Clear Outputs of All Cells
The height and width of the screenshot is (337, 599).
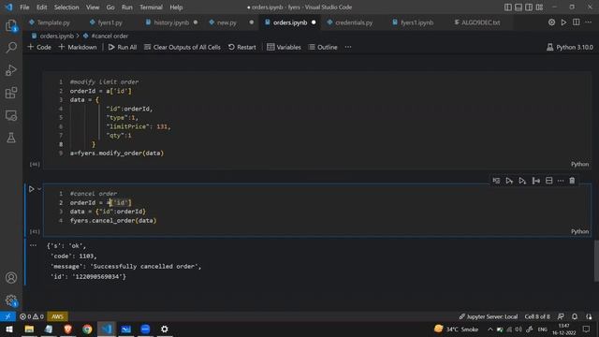point(183,47)
